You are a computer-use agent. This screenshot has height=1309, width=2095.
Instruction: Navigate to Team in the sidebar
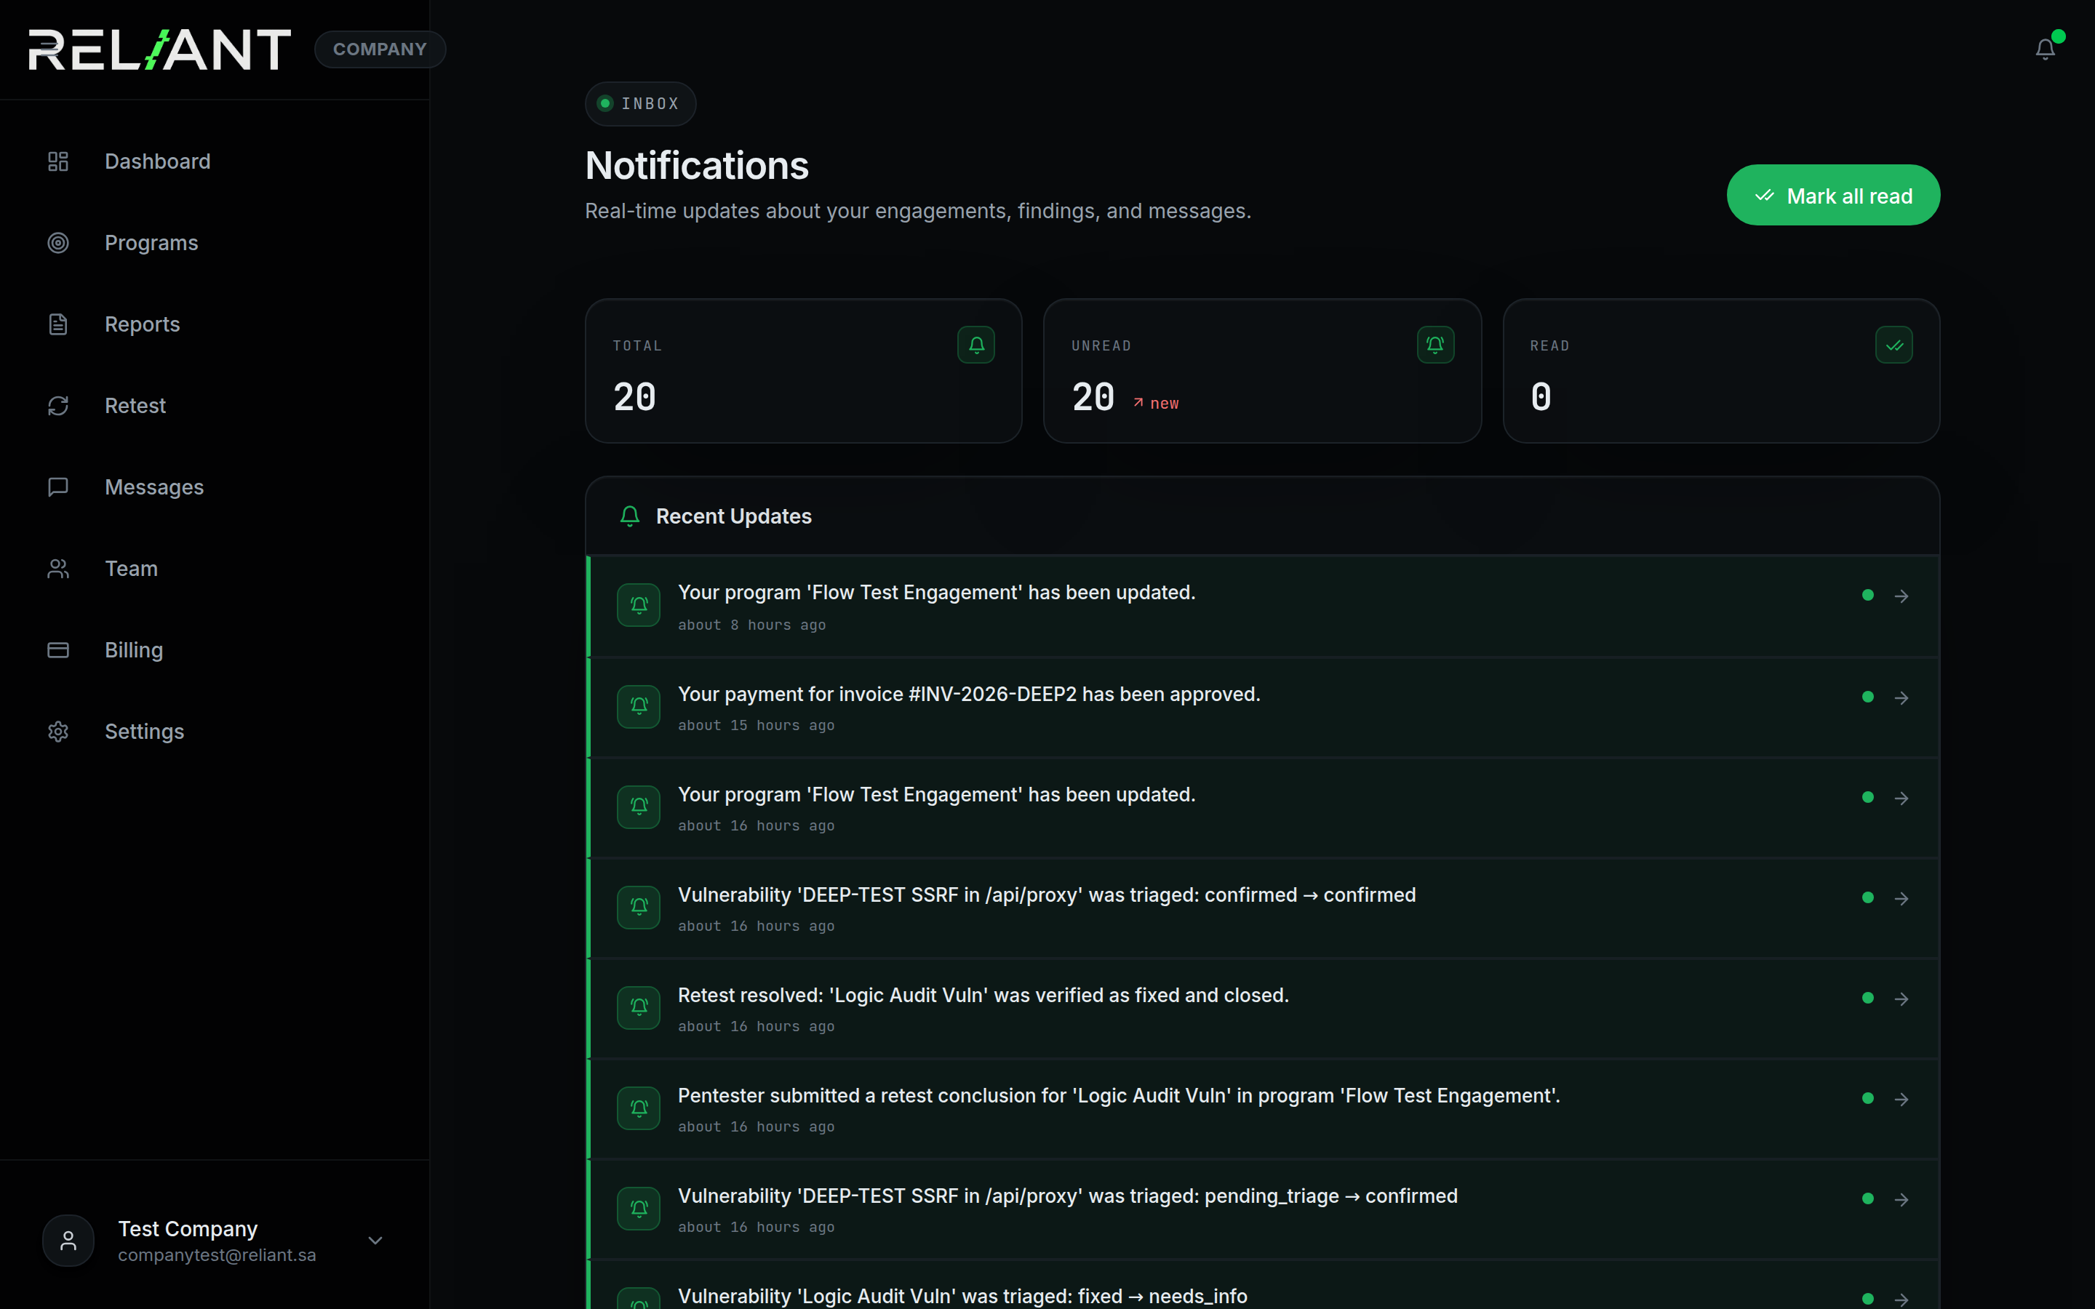(215, 569)
